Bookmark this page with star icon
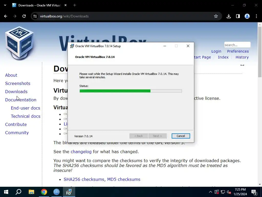The image size is (262, 197). [216, 16]
